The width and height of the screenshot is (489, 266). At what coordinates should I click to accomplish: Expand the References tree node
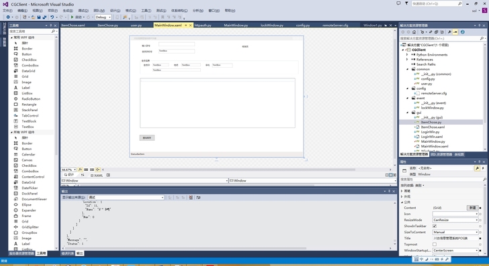[407, 60]
